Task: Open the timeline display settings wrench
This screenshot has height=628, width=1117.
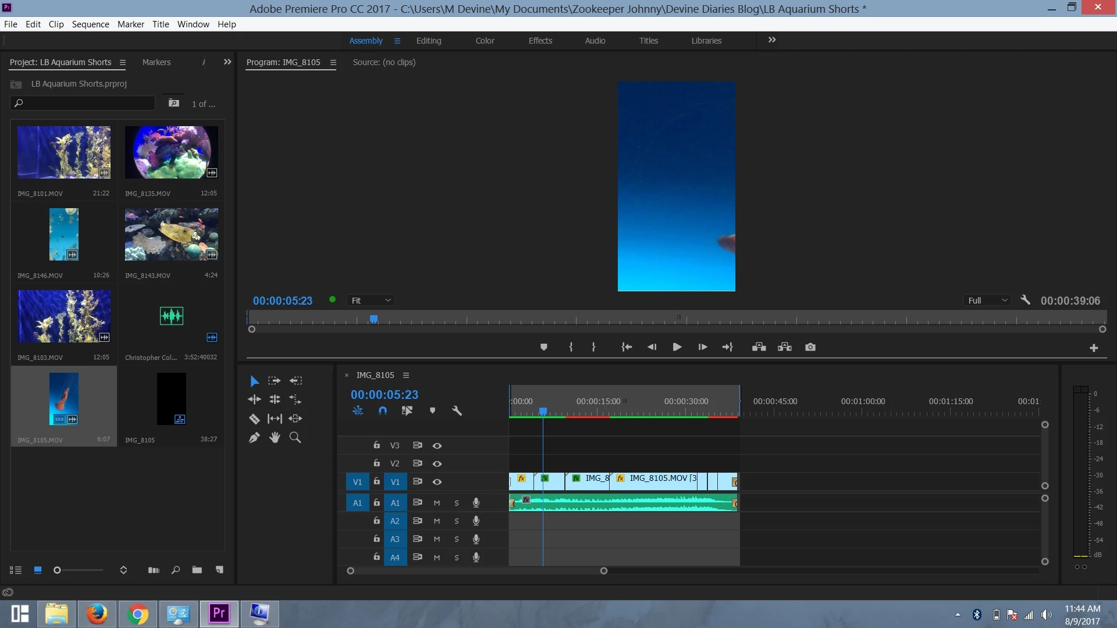Action: (457, 411)
